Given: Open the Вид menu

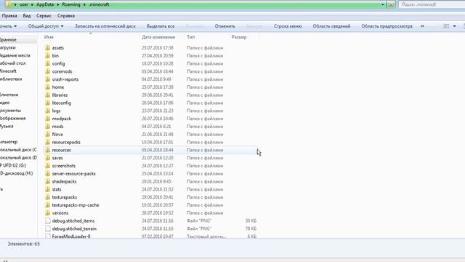Looking at the screenshot, I should coord(27,16).
